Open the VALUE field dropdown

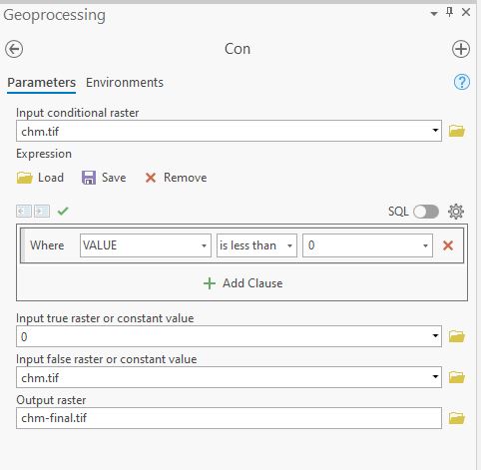click(x=146, y=245)
